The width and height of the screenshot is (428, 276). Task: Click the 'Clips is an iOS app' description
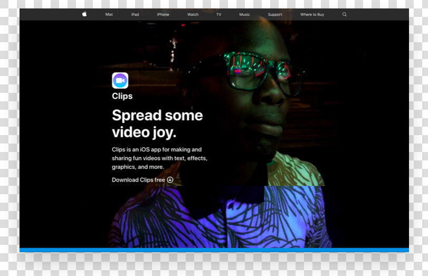click(160, 158)
